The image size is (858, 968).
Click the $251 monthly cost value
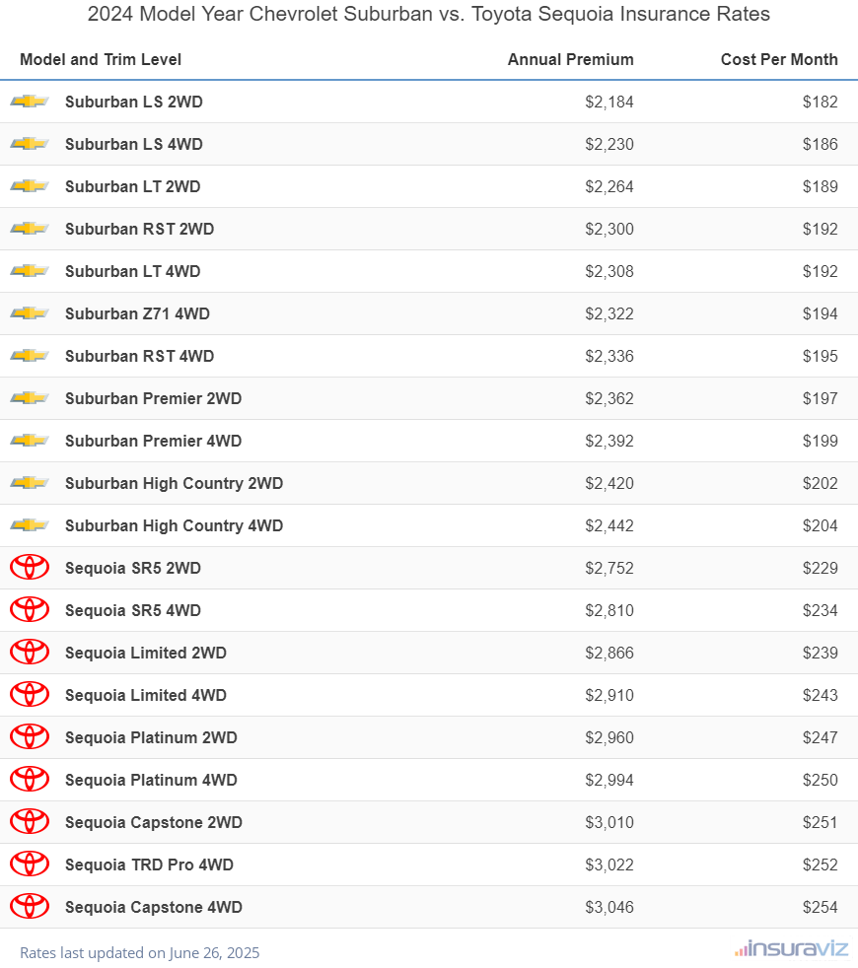point(821,823)
